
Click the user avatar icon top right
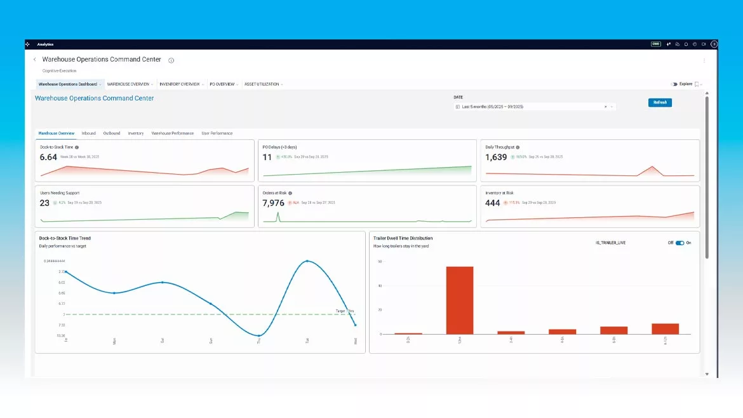(x=713, y=44)
